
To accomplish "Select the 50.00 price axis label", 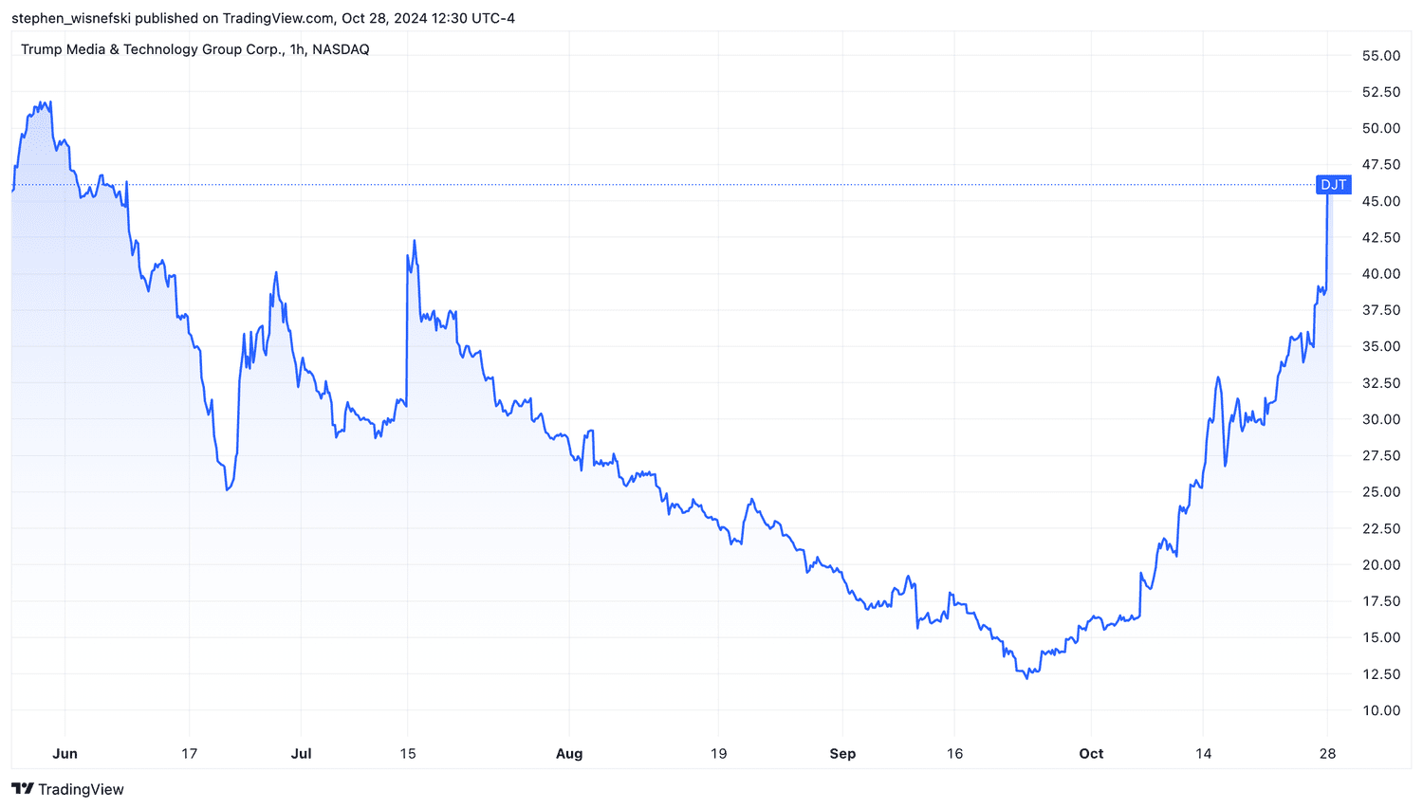I will 1381,128.
